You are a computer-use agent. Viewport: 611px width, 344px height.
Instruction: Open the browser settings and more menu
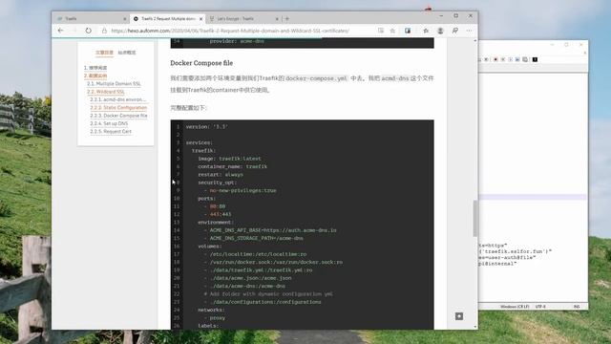pos(469,31)
